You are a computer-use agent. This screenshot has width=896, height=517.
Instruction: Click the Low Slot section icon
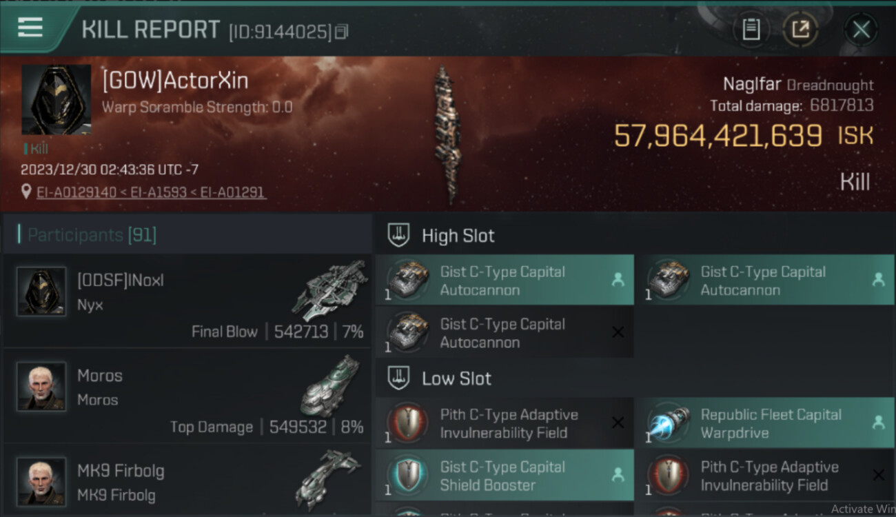[x=398, y=378]
